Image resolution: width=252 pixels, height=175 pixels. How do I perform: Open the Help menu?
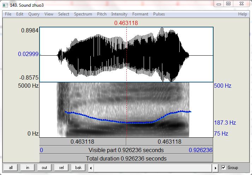[x=242, y=14]
